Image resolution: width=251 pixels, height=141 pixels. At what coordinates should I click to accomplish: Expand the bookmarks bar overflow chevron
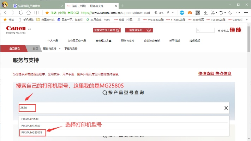click(x=246, y=19)
